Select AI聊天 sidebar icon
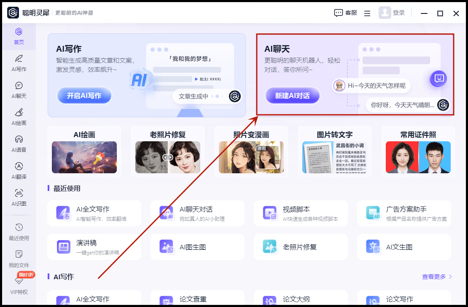Screen dimensions: 468x307 pos(19,90)
